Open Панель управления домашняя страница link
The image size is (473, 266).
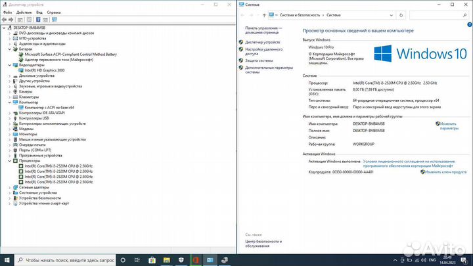coord(263,30)
